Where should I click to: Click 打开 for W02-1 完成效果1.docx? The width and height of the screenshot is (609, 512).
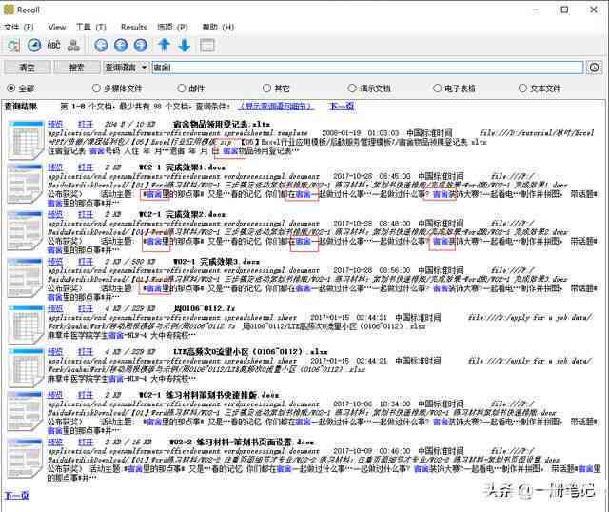(86, 167)
